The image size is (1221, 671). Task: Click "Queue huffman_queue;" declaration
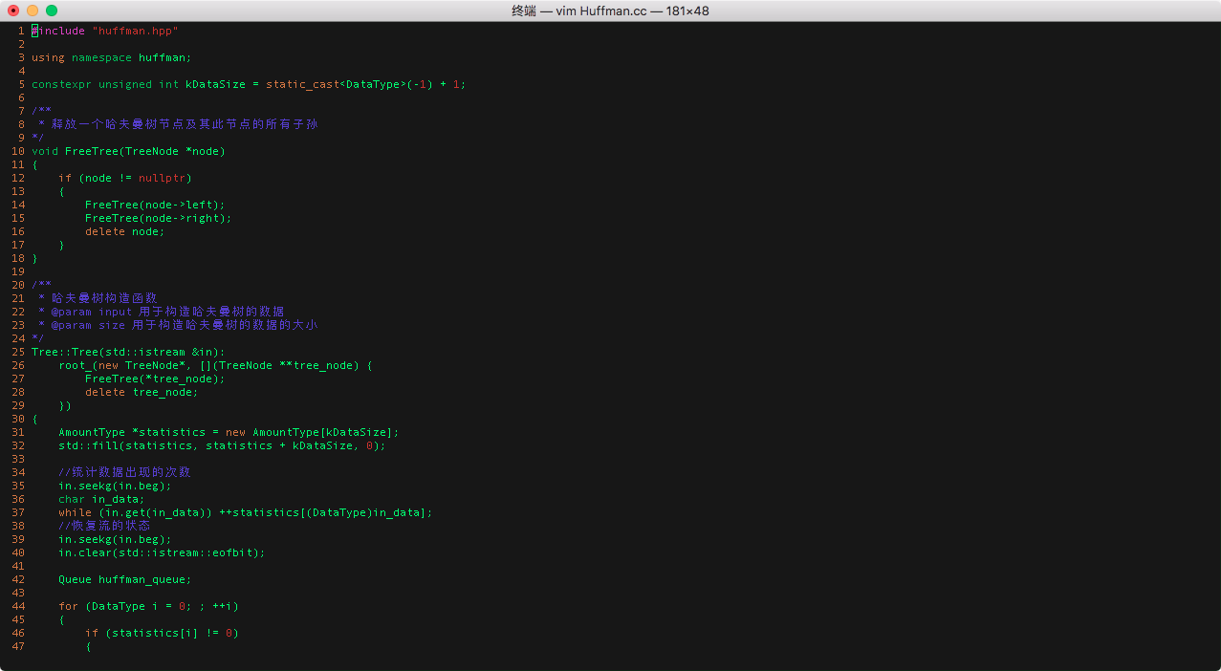pyautogui.click(x=124, y=579)
